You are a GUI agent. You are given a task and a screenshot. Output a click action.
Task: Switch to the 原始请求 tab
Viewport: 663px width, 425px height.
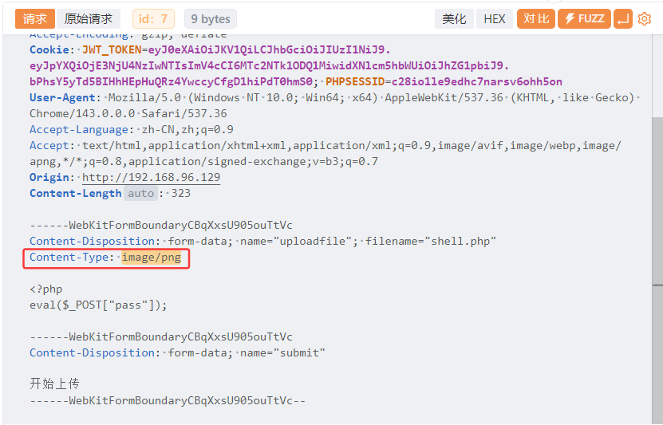tap(89, 18)
